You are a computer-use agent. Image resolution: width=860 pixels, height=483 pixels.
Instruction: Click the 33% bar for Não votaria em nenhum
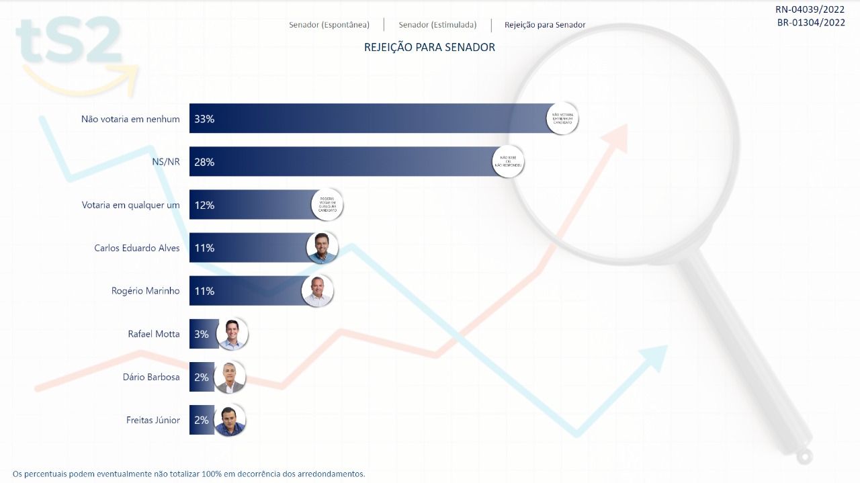[x=370, y=119]
